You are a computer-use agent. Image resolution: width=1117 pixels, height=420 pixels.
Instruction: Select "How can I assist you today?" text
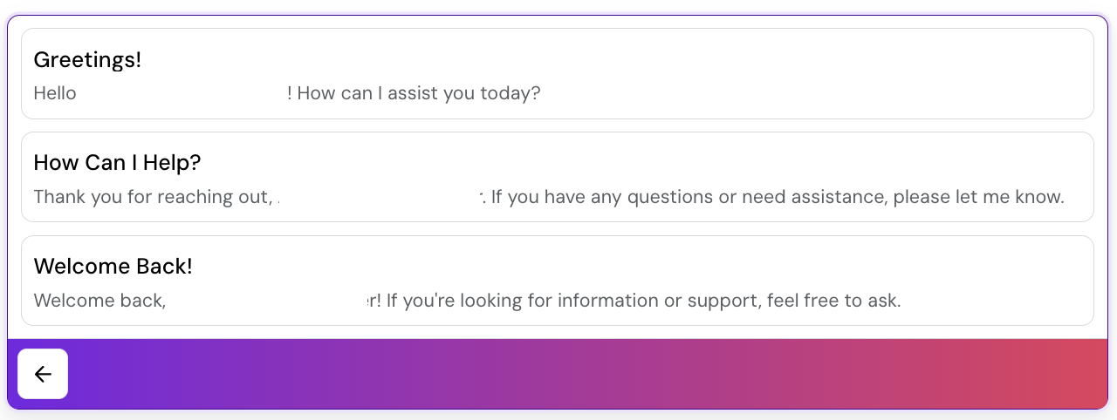(x=419, y=92)
